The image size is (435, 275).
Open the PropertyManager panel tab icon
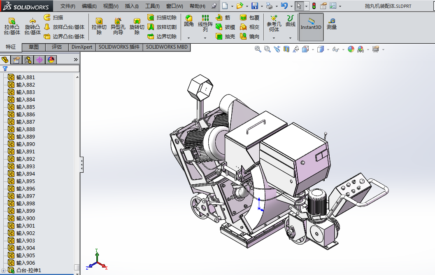coord(16,60)
